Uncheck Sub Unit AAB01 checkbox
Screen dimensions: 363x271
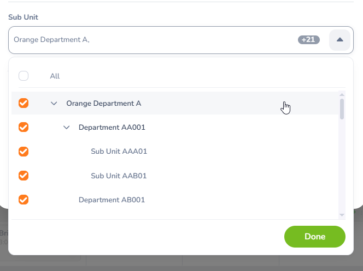24,176
